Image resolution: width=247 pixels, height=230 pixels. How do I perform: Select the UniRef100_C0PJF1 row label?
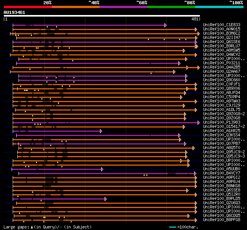coord(222,84)
